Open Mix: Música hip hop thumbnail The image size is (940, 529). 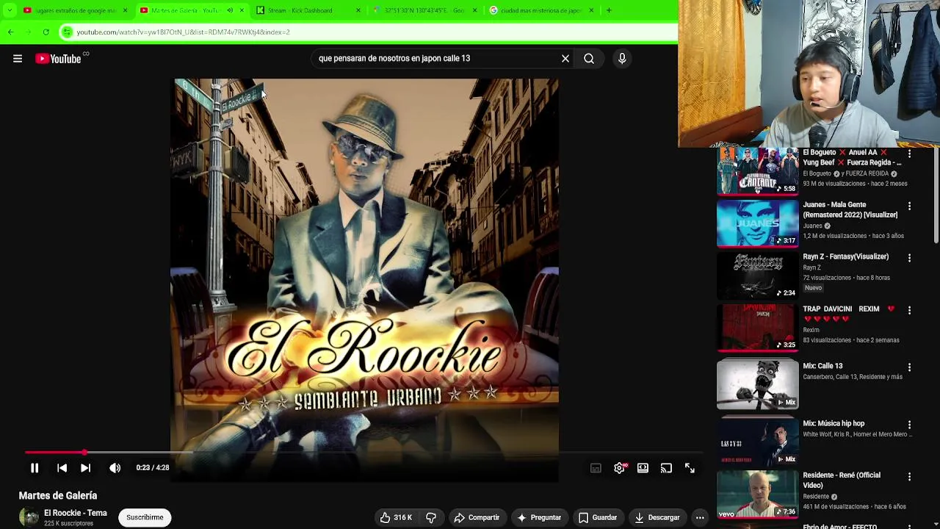tap(757, 441)
